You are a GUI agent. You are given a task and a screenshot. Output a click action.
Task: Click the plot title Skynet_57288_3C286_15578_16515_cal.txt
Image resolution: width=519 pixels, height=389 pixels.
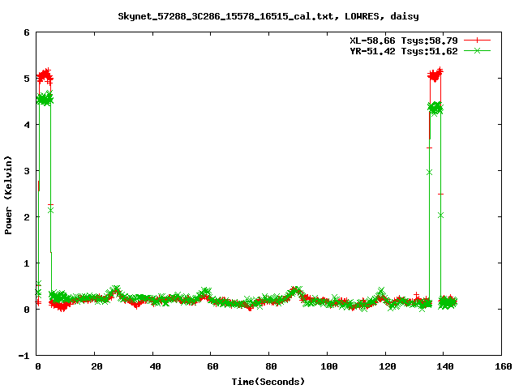click(x=225, y=16)
